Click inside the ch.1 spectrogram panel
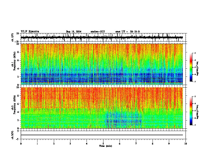Viewport: 209px width, 161px height. point(102,64)
